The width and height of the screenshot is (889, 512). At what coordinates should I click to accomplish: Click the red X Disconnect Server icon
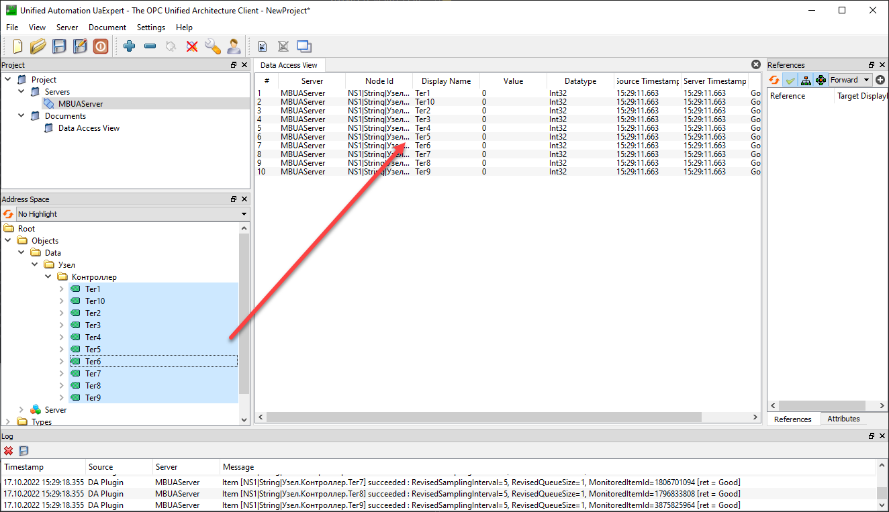tap(192, 46)
